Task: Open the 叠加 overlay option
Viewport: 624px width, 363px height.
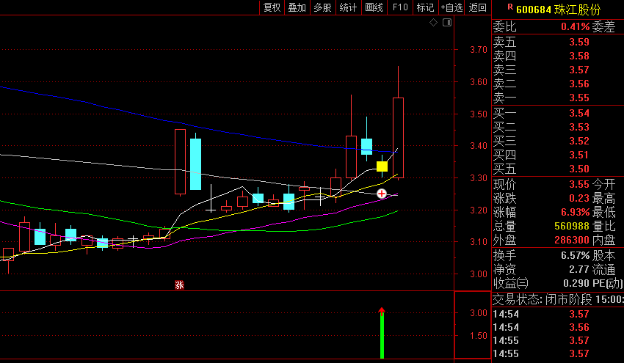Action: coord(297,7)
